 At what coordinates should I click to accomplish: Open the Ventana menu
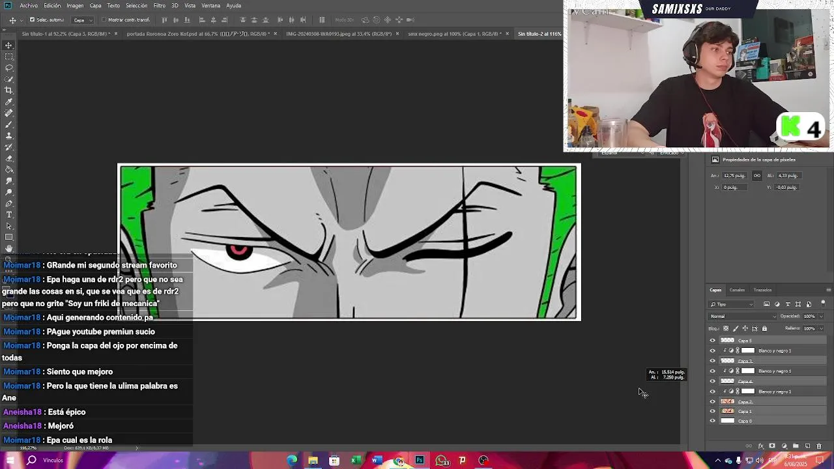[x=210, y=5]
